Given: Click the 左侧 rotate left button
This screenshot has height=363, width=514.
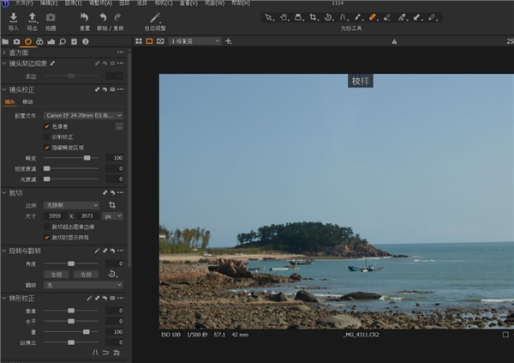Looking at the screenshot, I should tap(56, 275).
